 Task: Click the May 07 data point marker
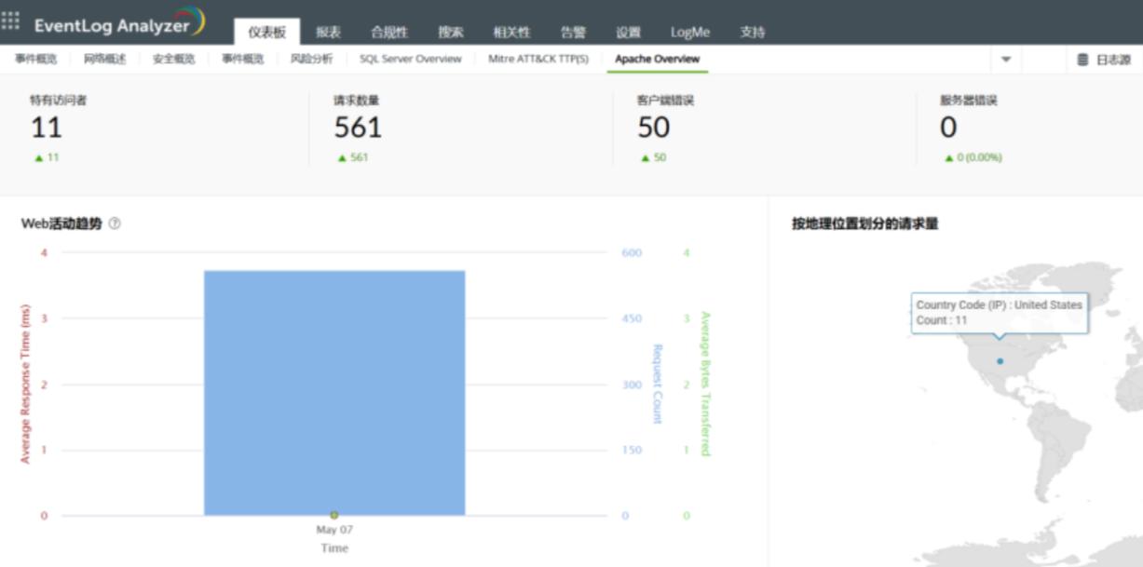point(333,515)
